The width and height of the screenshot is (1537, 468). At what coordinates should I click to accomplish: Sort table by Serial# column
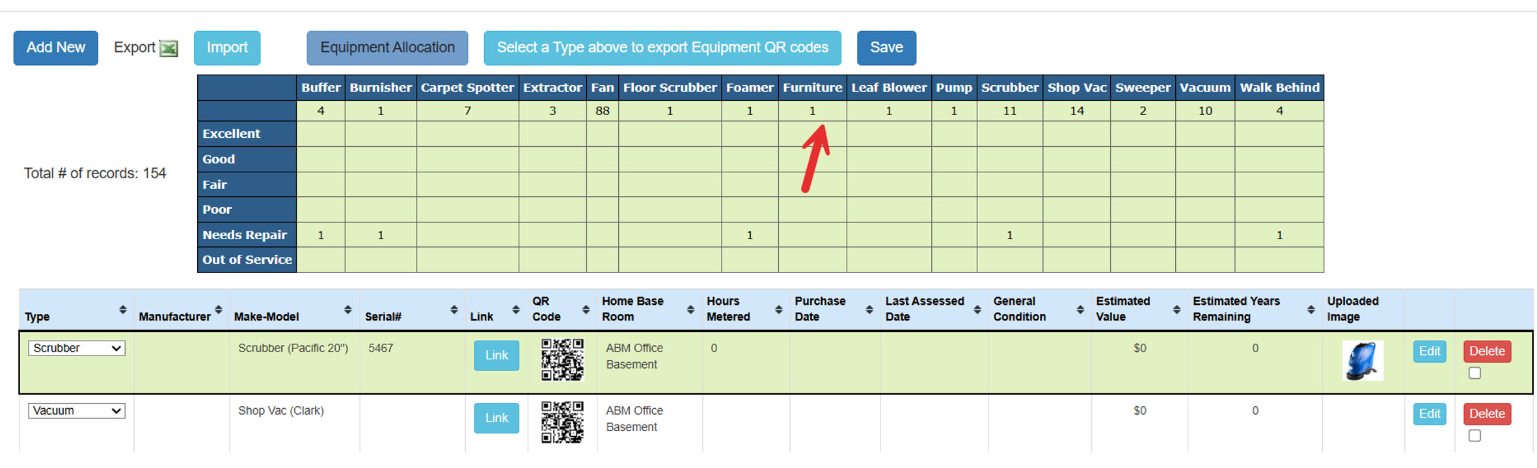click(x=454, y=309)
